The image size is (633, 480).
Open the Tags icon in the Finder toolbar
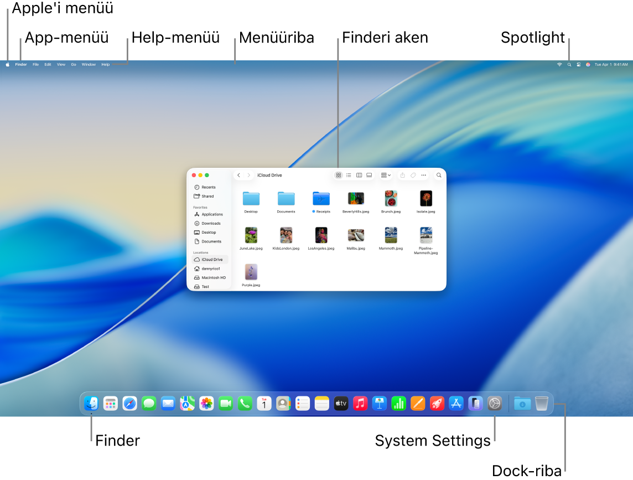tap(413, 175)
